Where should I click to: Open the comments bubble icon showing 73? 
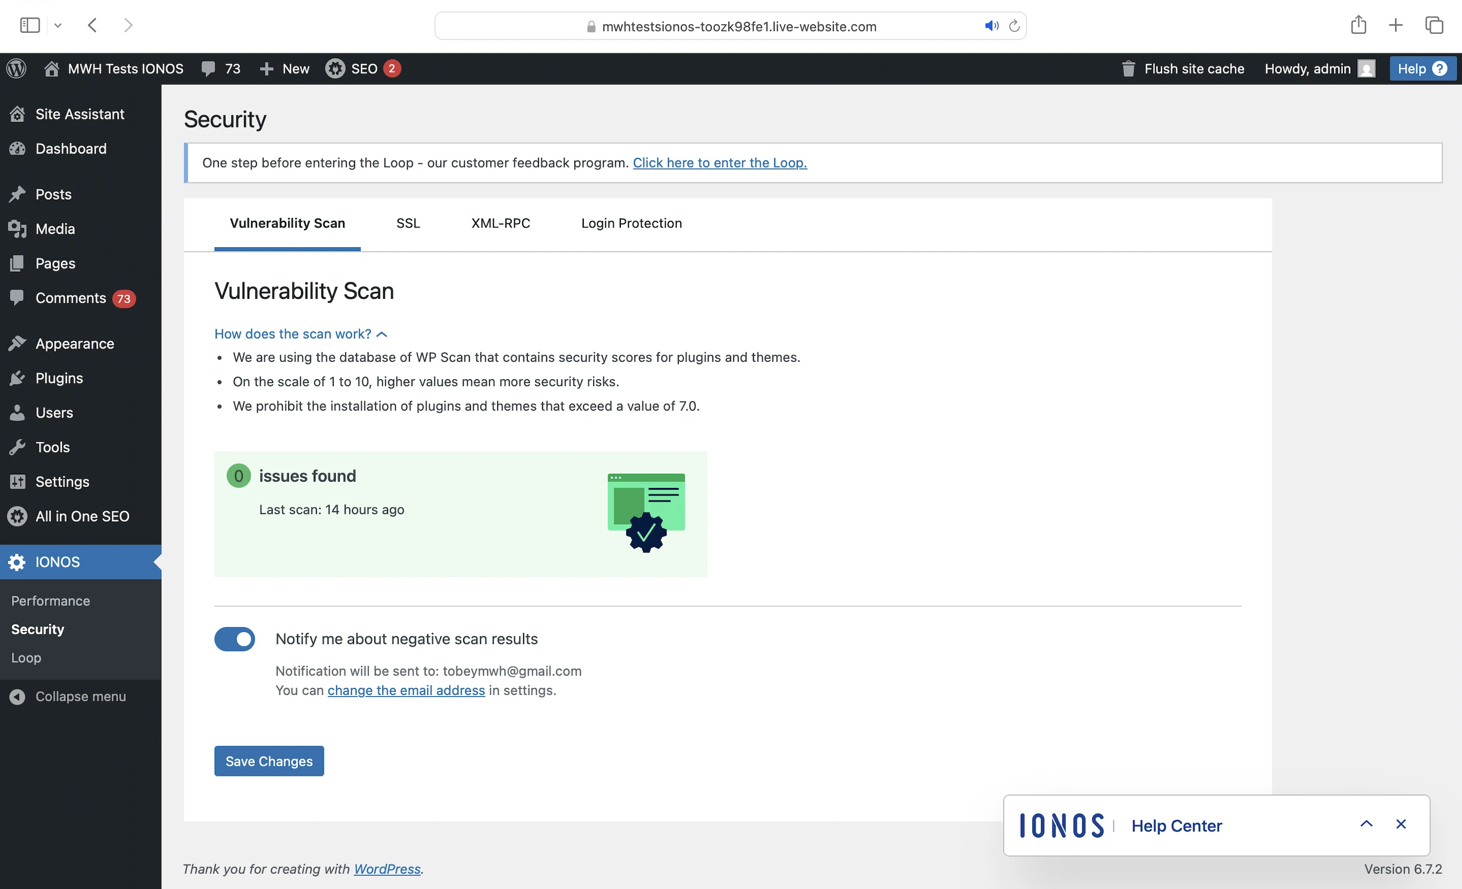[x=208, y=69]
